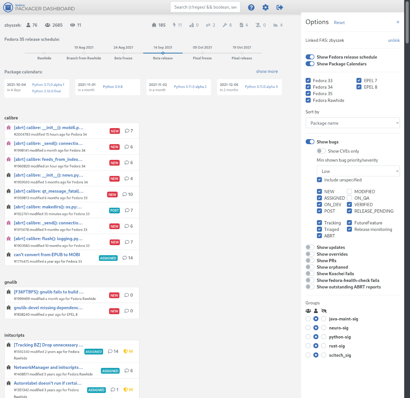Click the initscripts package heading
The image size is (410, 398).
pyautogui.click(x=14, y=335)
